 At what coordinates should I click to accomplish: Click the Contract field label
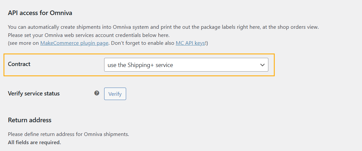coord(19,64)
